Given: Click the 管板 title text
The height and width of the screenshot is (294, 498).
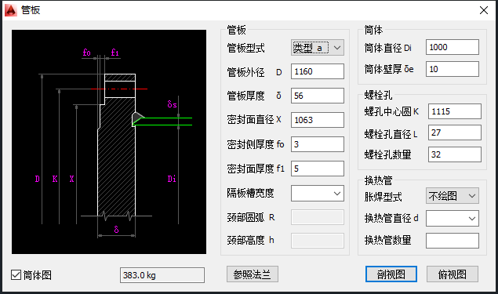Looking at the screenshot, I should (31, 10).
